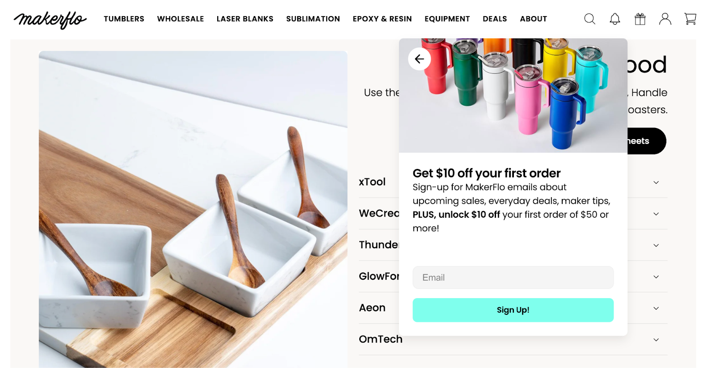The image size is (715, 368).
Task: Expand the WeCreat section chevron
Action: [656, 214]
